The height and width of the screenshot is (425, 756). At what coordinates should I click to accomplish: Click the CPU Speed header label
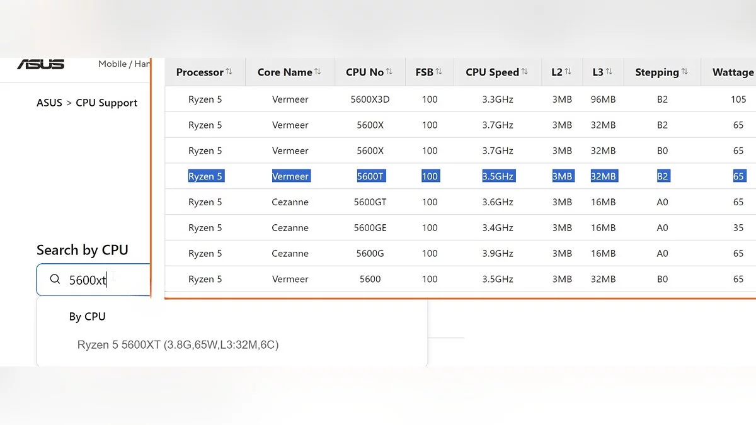point(492,72)
